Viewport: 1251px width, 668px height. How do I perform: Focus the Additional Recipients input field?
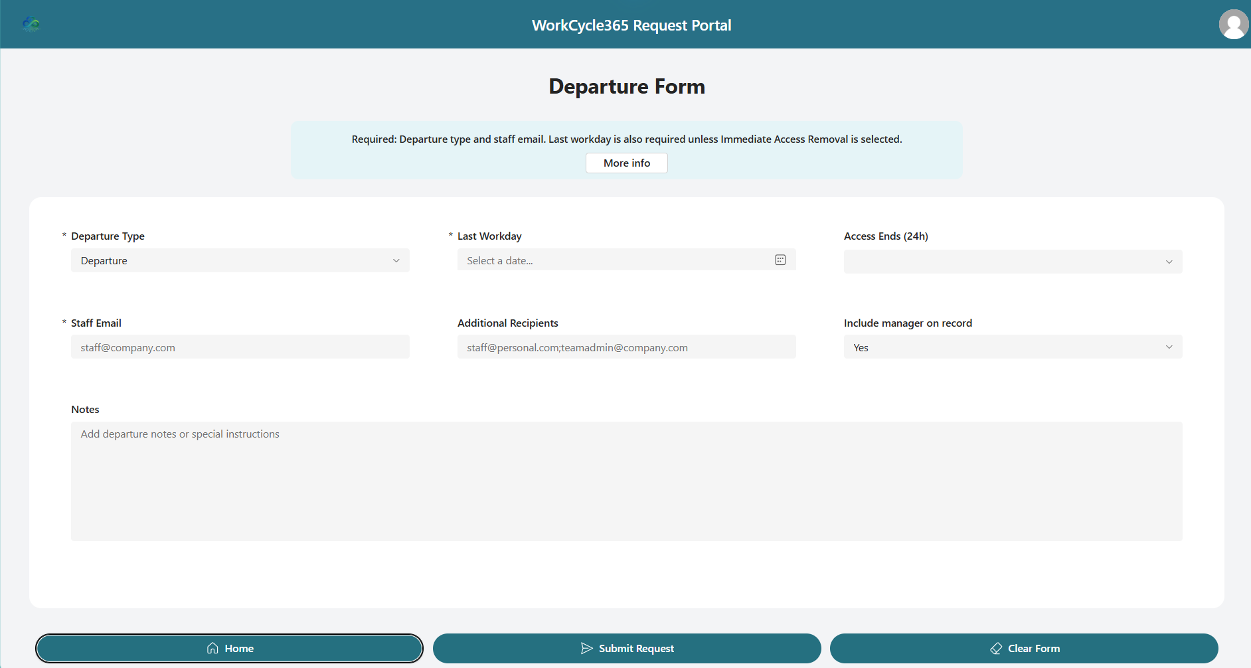point(626,347)
